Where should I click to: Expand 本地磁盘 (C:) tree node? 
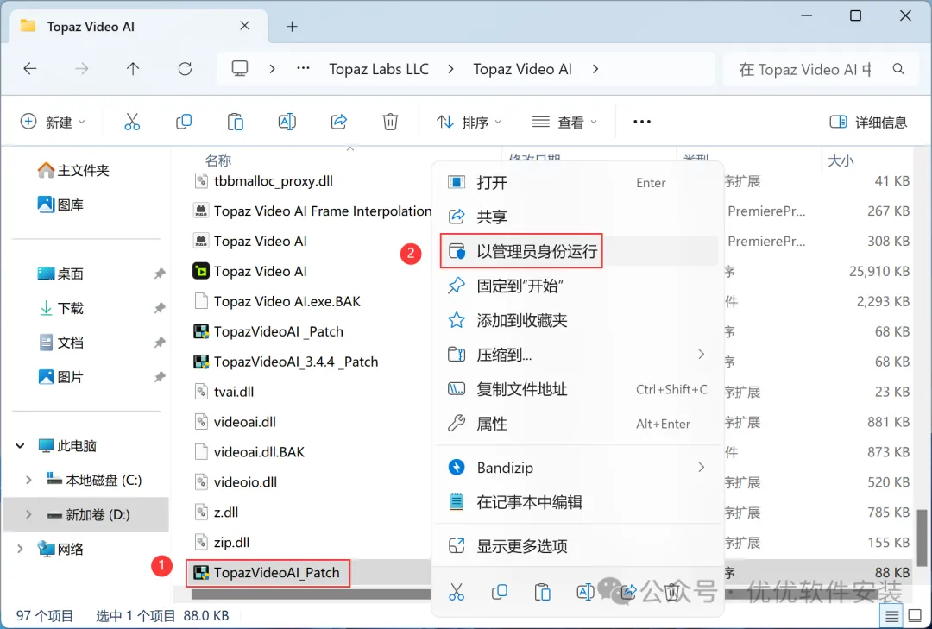[28, 480]
